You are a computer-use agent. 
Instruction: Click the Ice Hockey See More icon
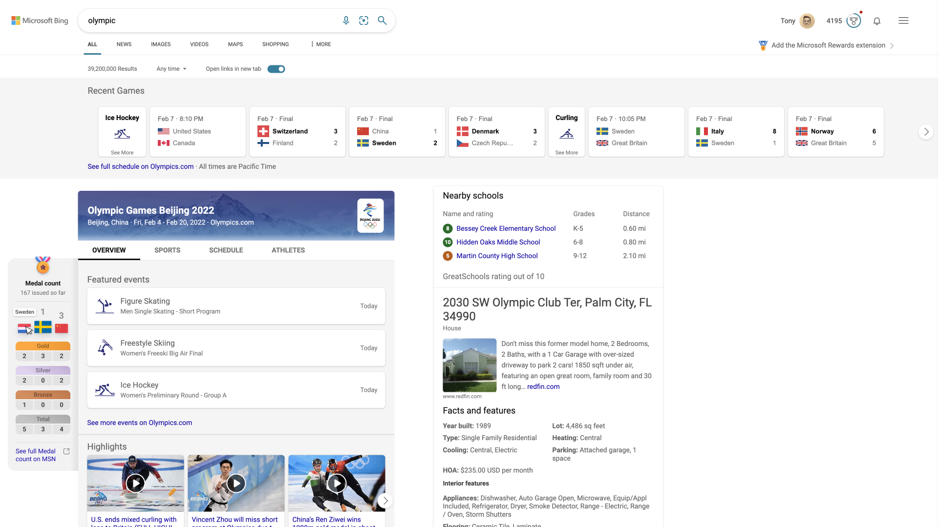click(x=122, y=134)
